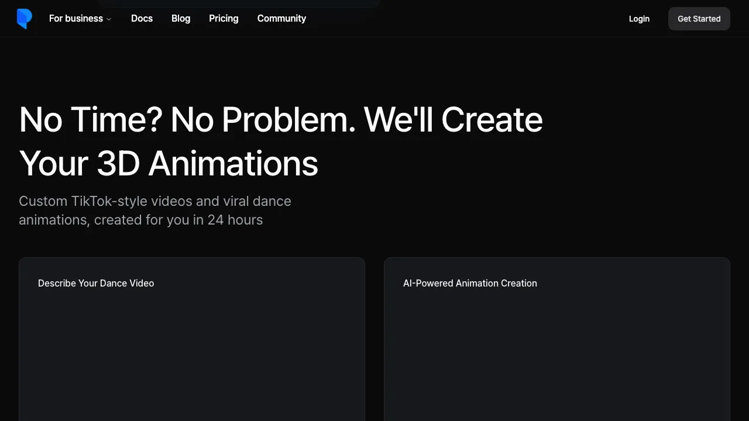View the Pricing page
Screen dimensions: 749x421
pos(224,18)
